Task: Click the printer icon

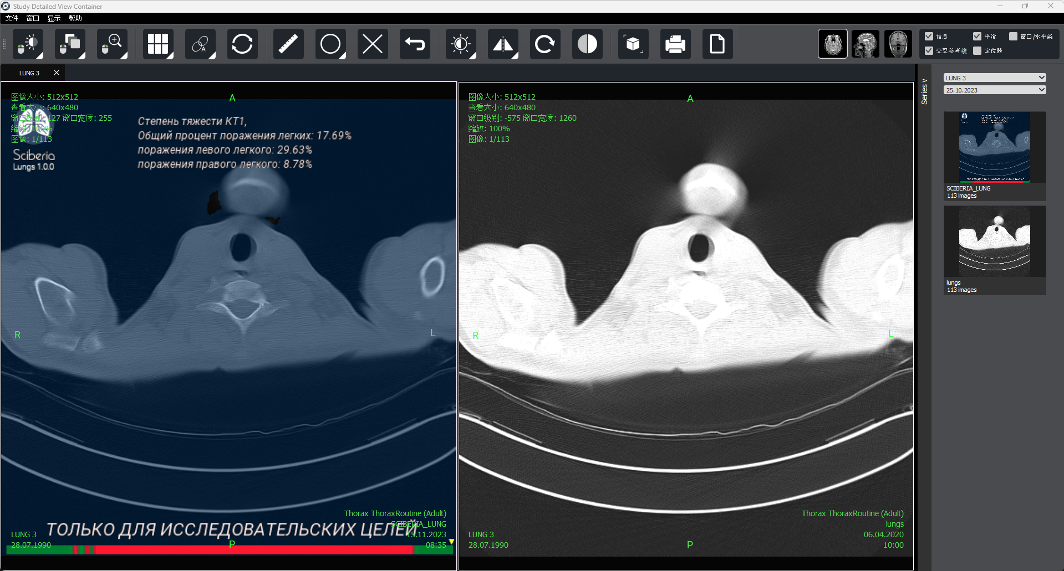Action: 675,44
